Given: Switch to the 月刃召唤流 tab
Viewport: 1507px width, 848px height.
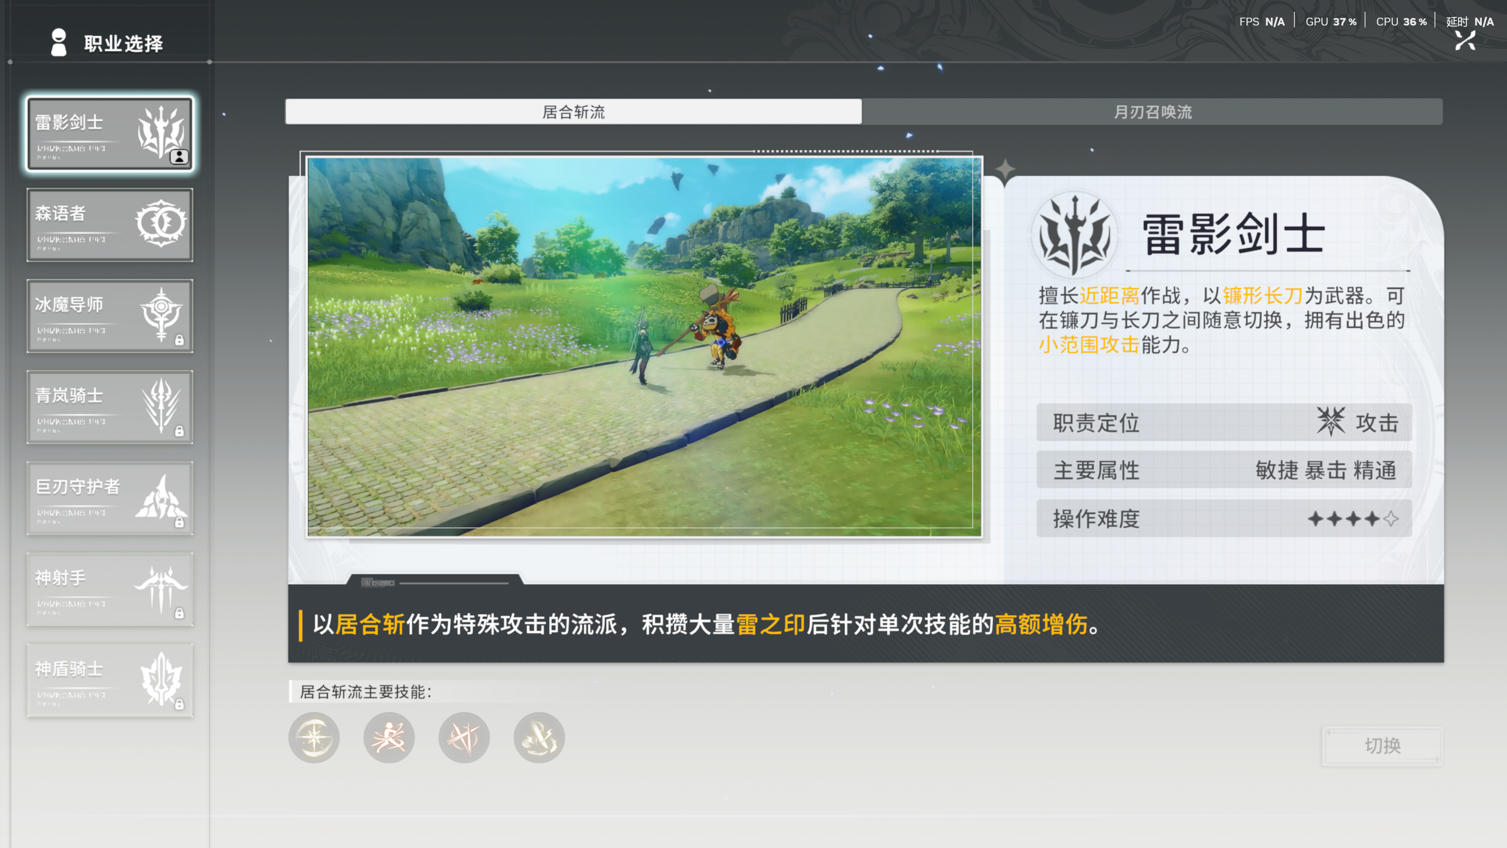Looking at the screenshot, I should [1152, 112].
